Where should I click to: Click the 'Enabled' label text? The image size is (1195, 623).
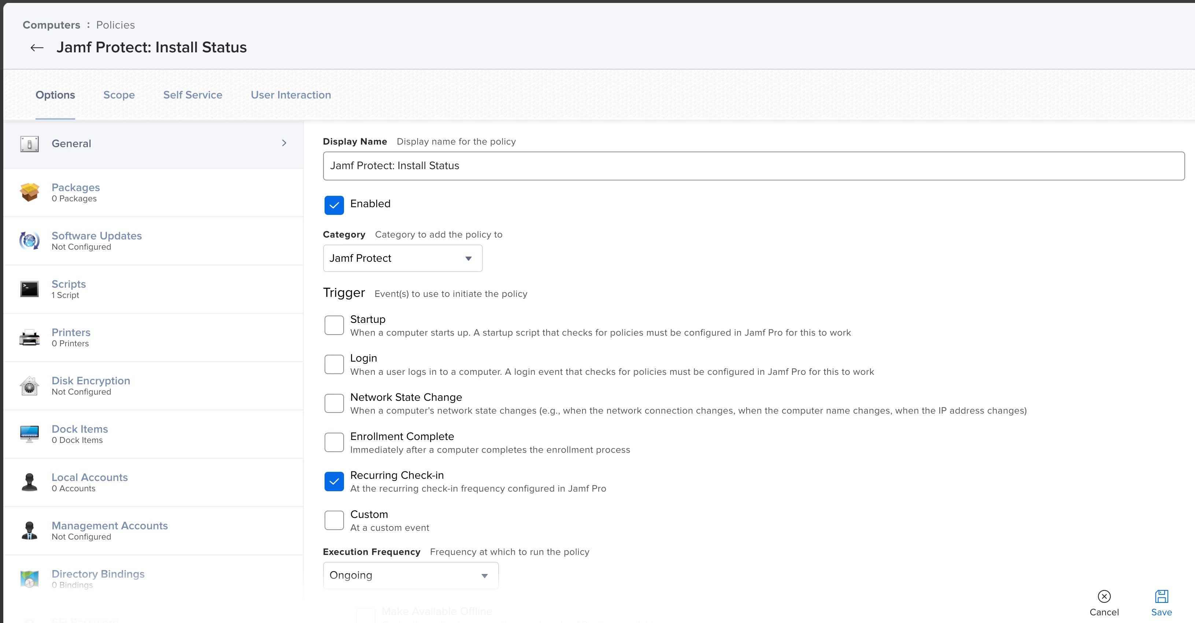tap(370, 204)
